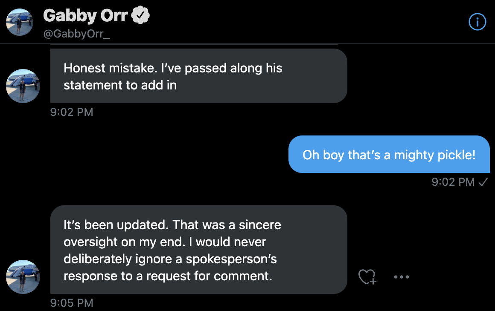Click the 9:02 PM timestamp under received message
This screenshot has width=495, height=311.
pos(71,112)
